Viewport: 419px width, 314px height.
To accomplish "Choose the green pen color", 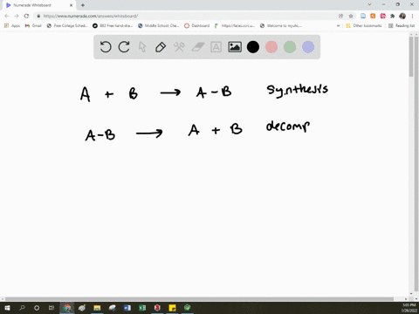I will (x=290, y=47).
